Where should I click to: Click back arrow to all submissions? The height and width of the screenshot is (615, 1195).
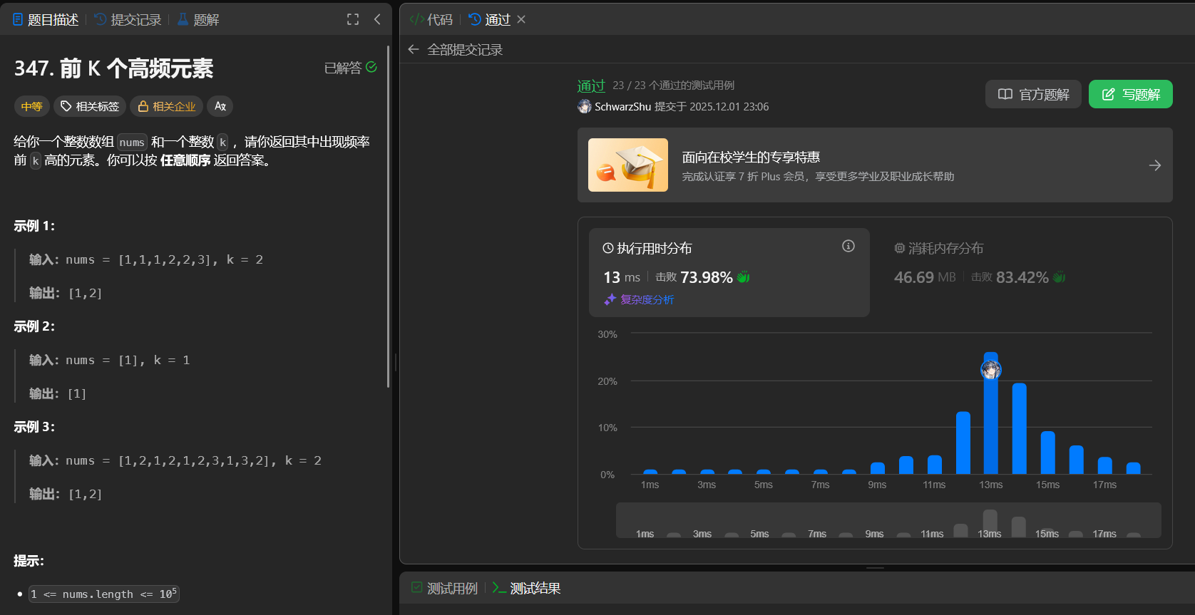pyautogui.click(x=414, y=49)
